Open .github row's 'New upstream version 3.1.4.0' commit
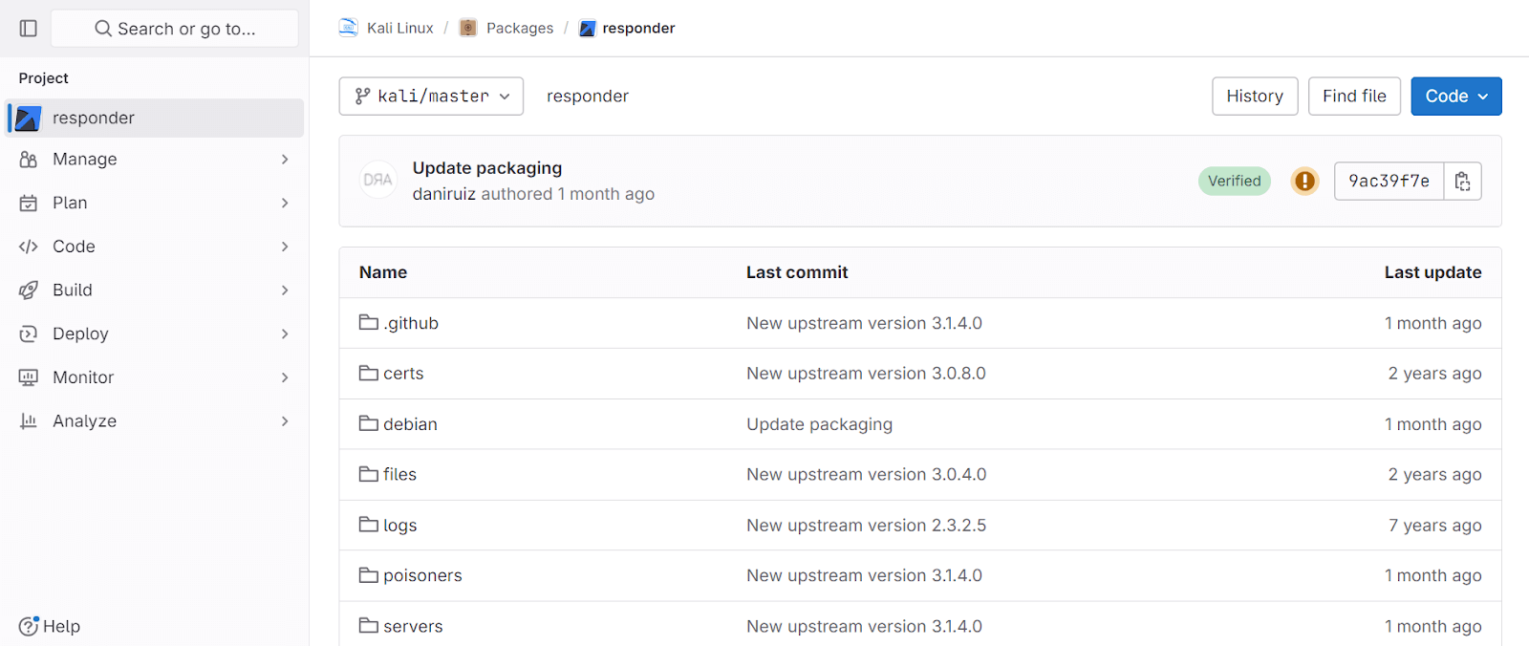This screenshot has height=646, width=1529. [864, 323]
